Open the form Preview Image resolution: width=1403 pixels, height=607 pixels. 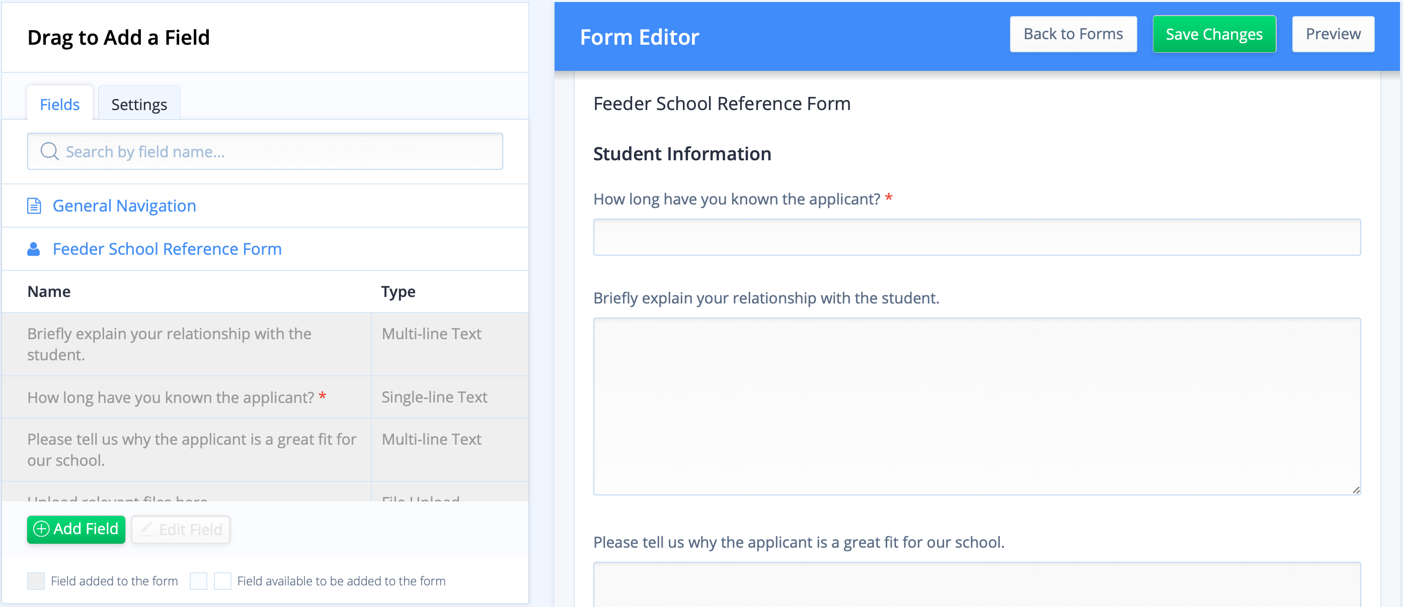[x=1333, y=34]
